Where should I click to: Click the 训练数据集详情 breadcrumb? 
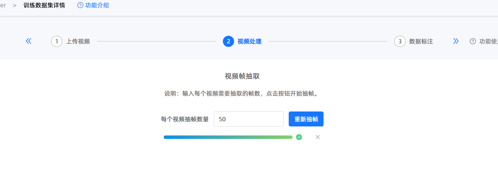[x=44, y=6]
